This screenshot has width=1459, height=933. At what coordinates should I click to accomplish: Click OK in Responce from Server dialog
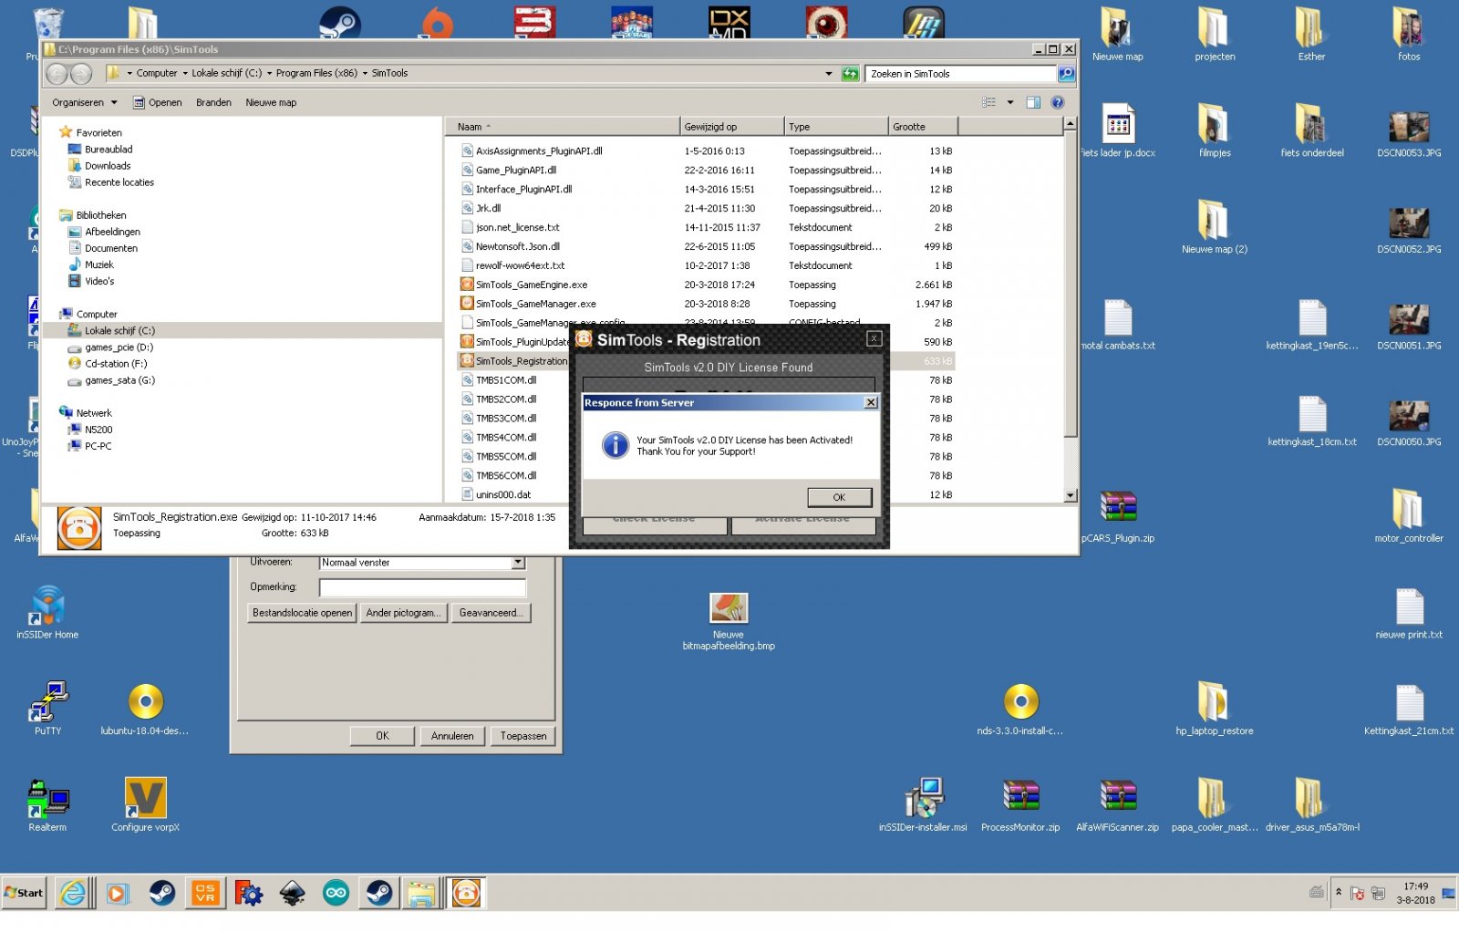point(839,497)
